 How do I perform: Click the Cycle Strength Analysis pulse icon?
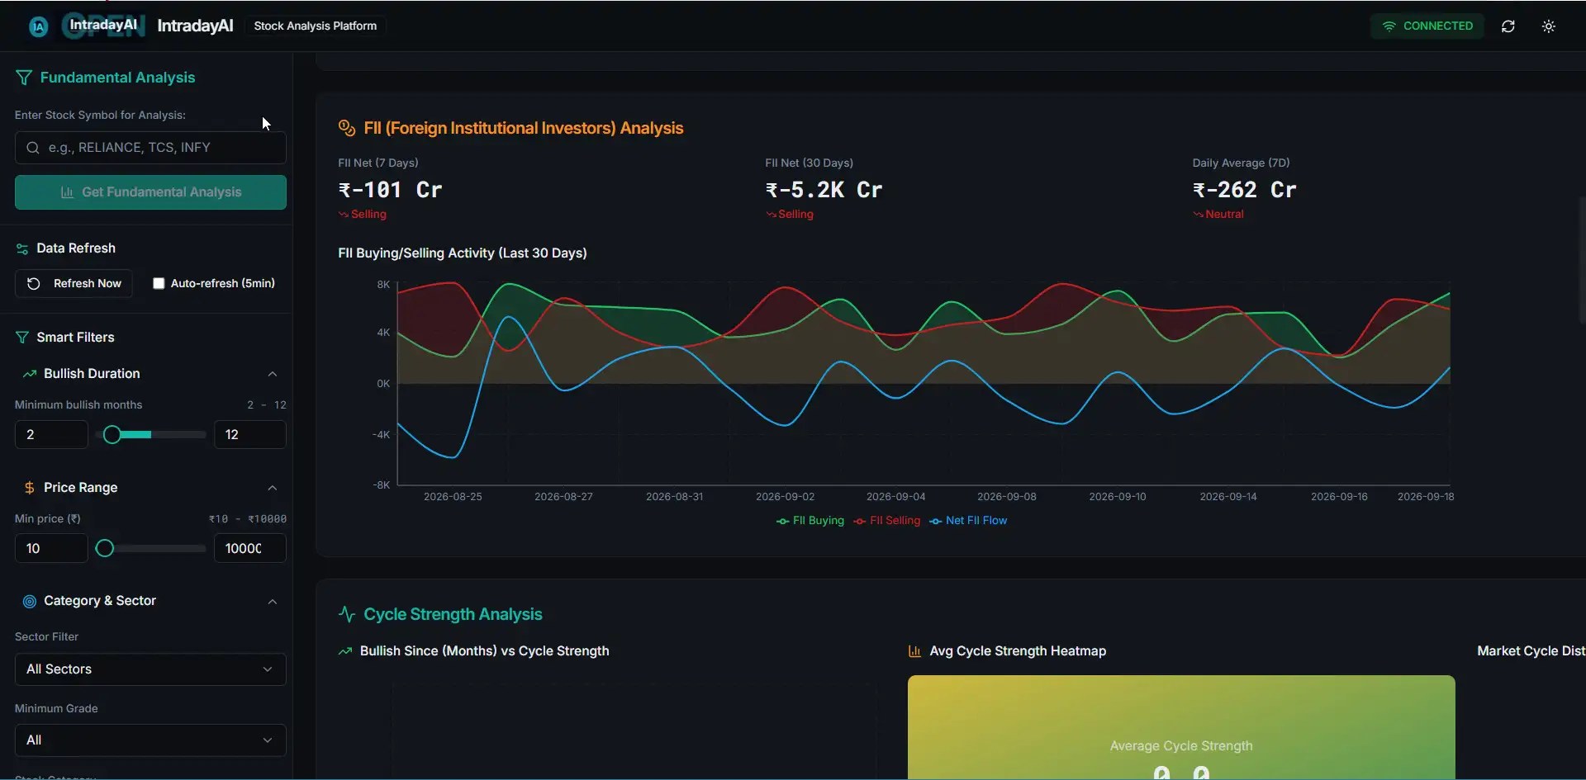point(347,614)
